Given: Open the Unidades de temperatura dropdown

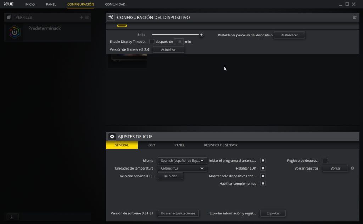Looking at the screenshot, I should [x=182, y=168].
